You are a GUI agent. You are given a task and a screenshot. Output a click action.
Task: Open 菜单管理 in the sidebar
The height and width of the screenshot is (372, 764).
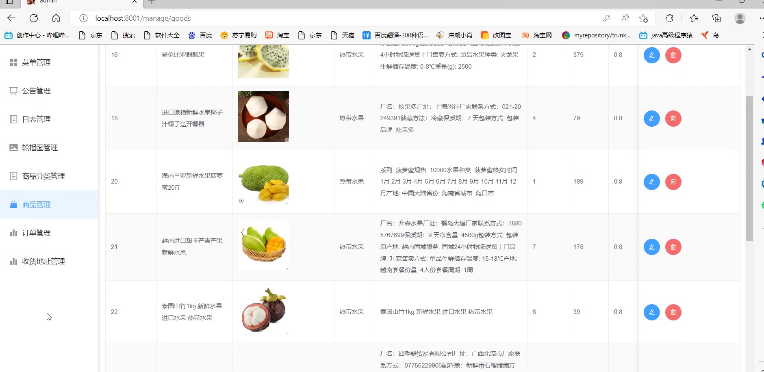click(49, 62)
